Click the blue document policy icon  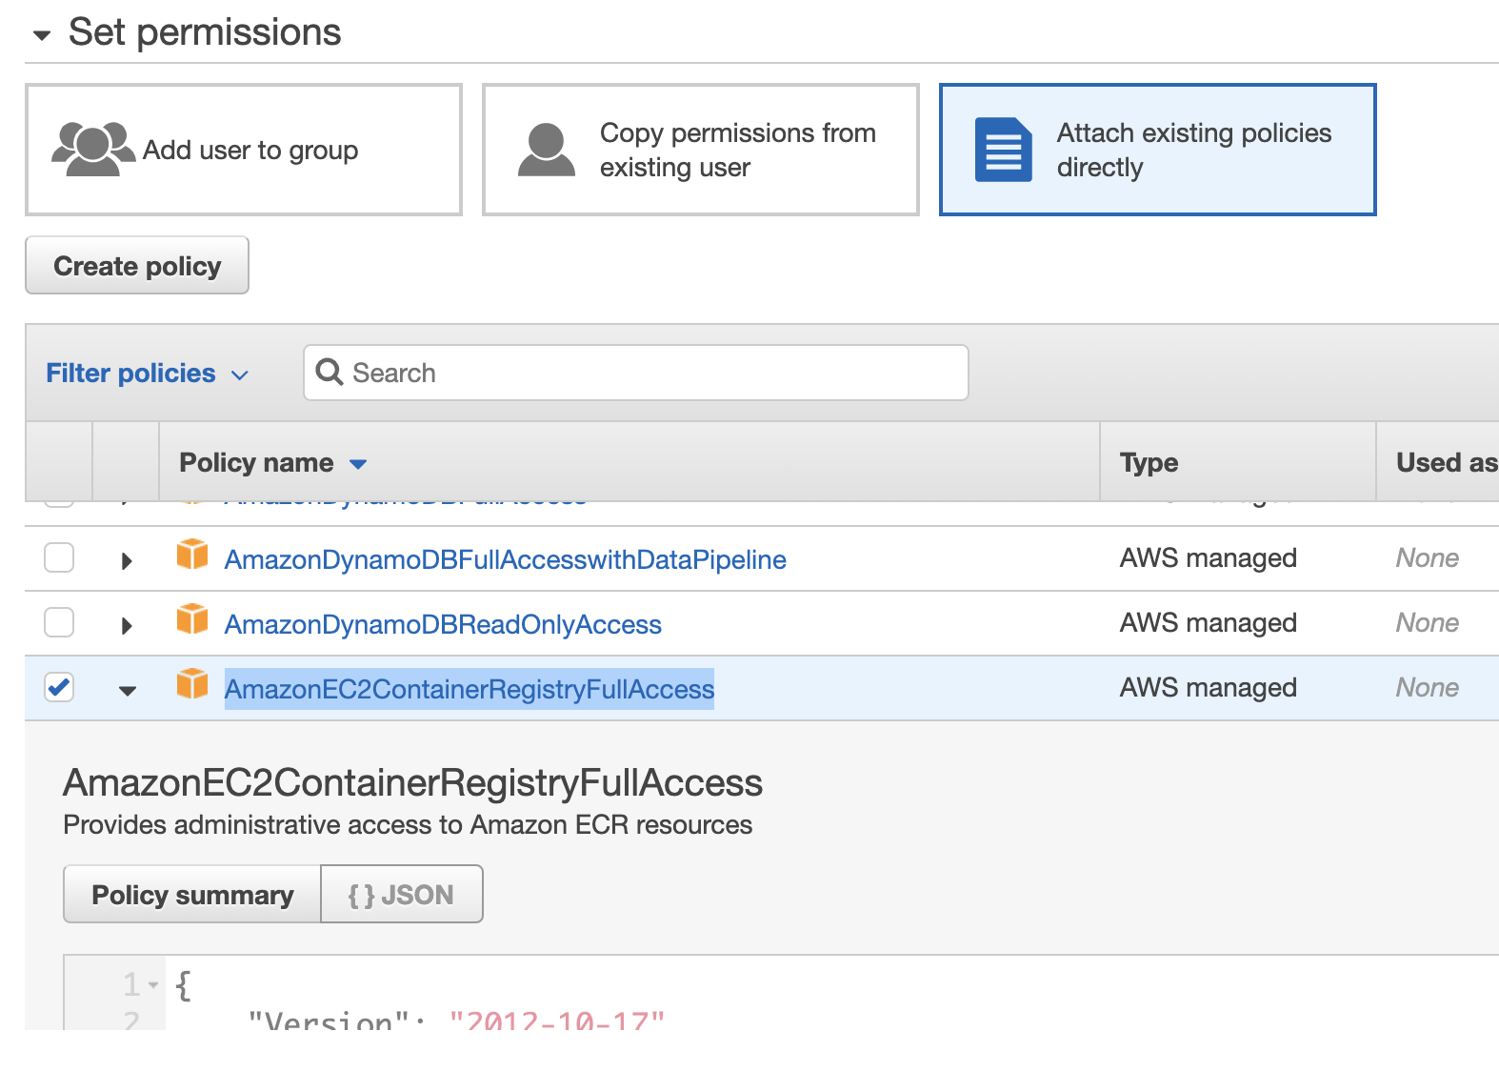1004,150
